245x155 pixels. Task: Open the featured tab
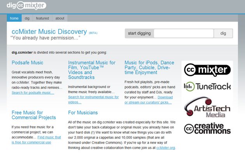click(42, 18)
